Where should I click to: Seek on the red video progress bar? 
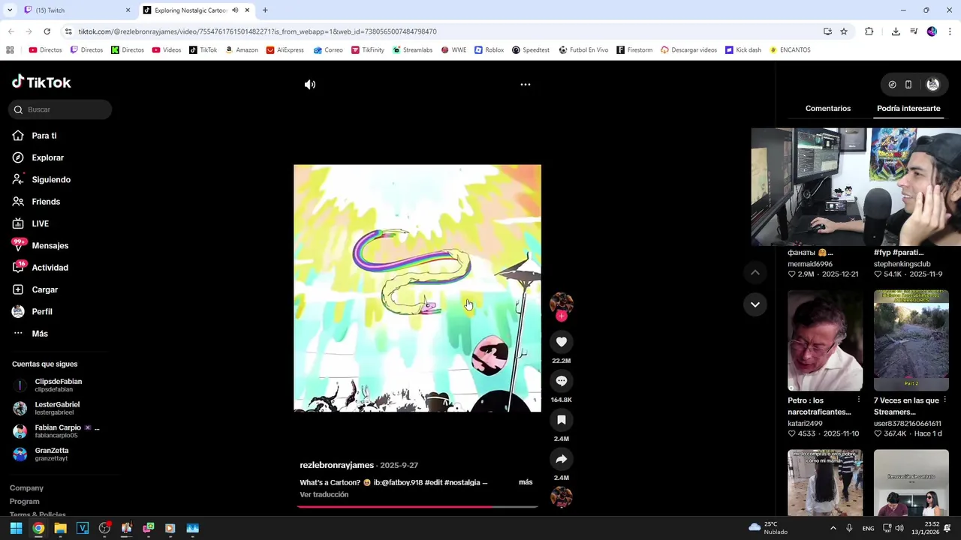pos(417,507)
